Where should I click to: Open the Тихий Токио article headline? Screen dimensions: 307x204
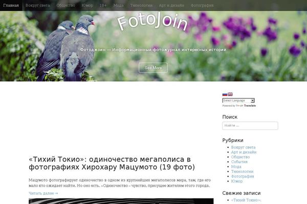(x=112, y=163)
